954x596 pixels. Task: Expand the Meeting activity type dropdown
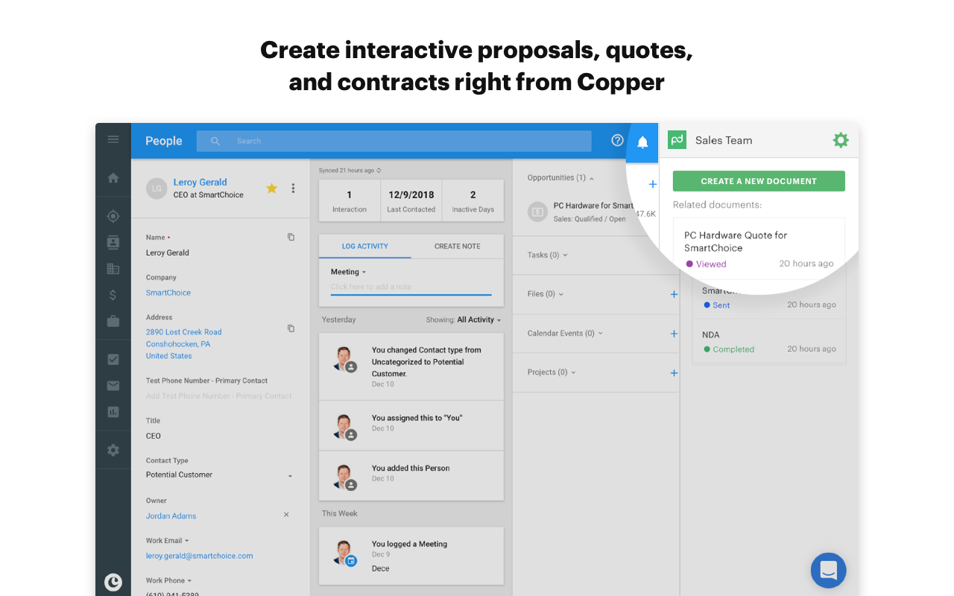[x=348, y=272]
